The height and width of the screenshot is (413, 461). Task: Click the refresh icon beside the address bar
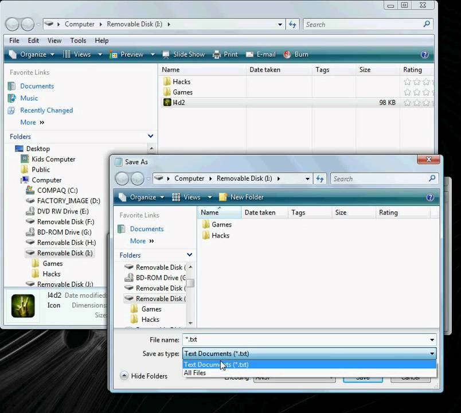pyautogui.click(x=292, y=24)
